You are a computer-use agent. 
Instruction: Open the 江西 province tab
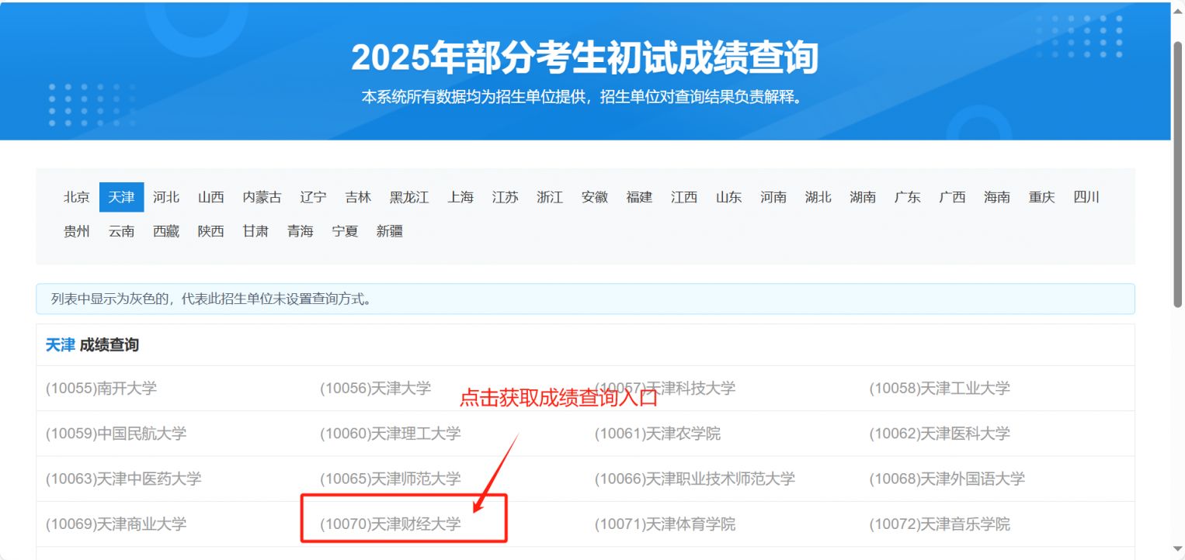click(684, 197)
